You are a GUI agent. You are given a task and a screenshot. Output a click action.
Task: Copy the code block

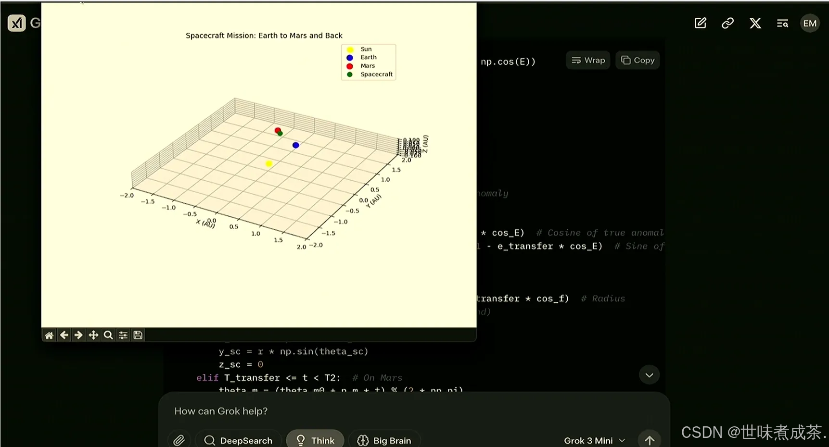tap(638, 60)
